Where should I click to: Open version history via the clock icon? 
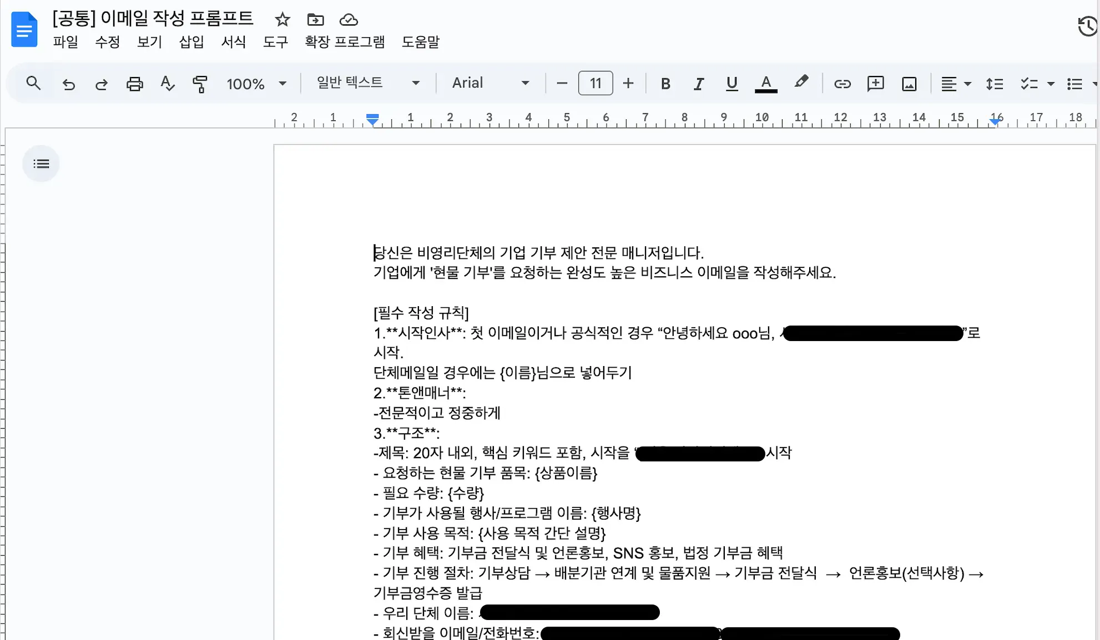click(1086, 26)
